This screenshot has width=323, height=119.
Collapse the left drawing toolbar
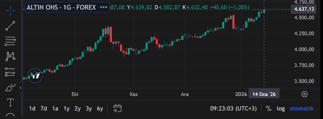coord(20,88)
